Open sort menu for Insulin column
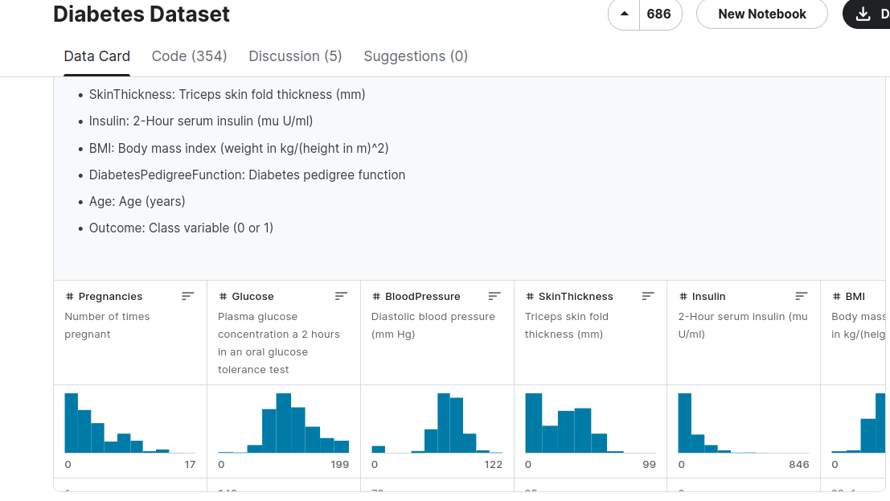The image size is (890, 501). point(802,296)
